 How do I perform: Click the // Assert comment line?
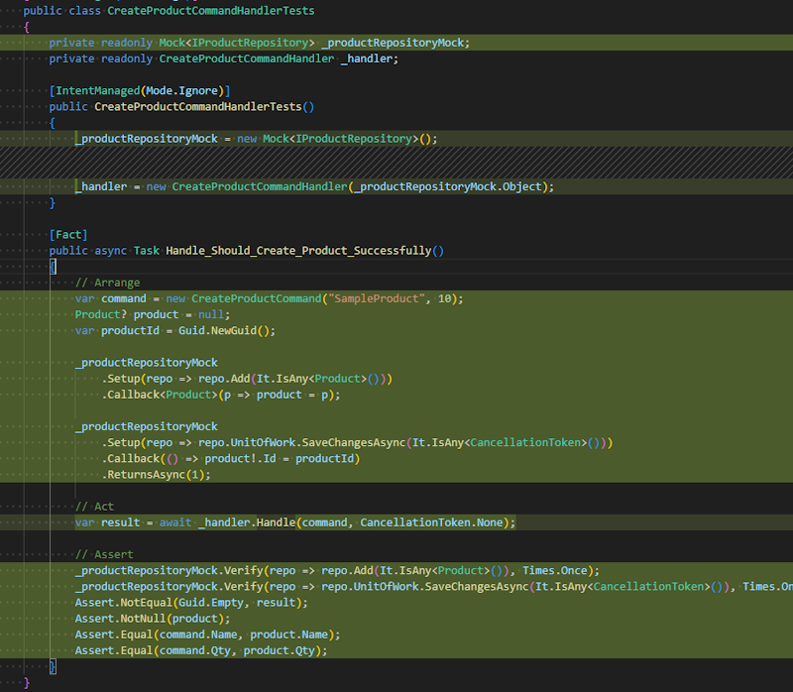pos(104,554)
